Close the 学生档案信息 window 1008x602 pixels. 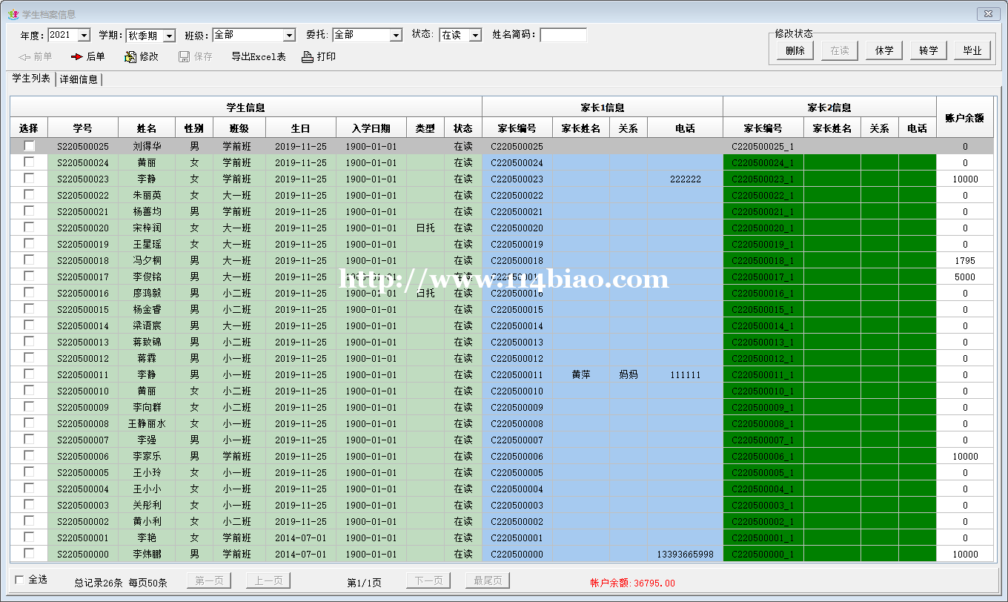(988, 13)
